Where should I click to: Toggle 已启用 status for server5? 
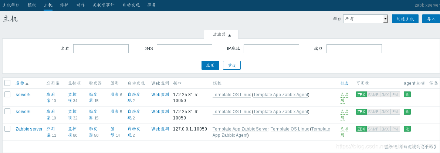coord(345,98)
